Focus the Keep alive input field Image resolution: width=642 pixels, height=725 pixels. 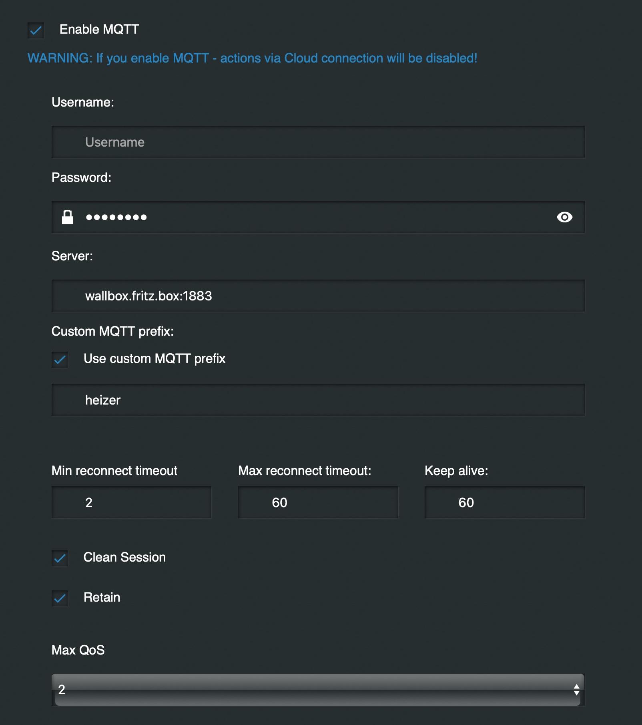tap(504, 503)
